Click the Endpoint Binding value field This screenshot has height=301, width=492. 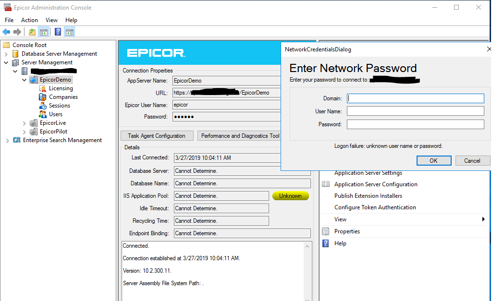242,233
